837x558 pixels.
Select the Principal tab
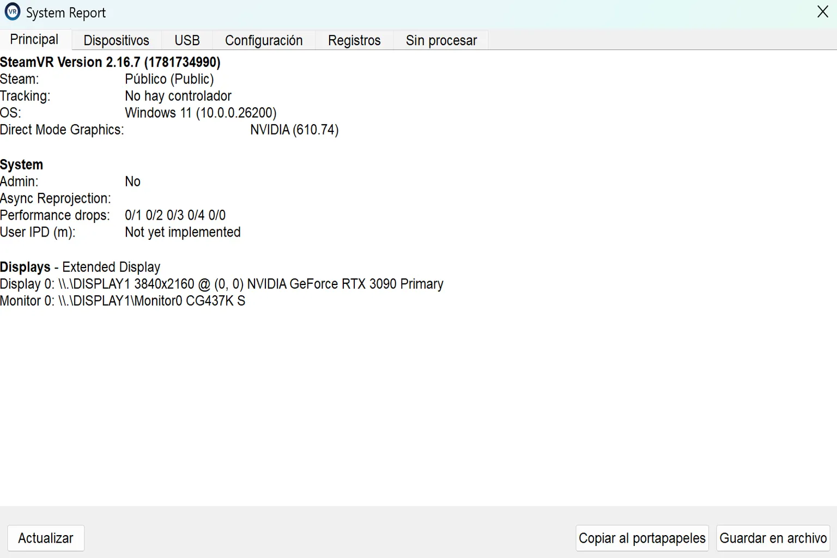point(34,40)
